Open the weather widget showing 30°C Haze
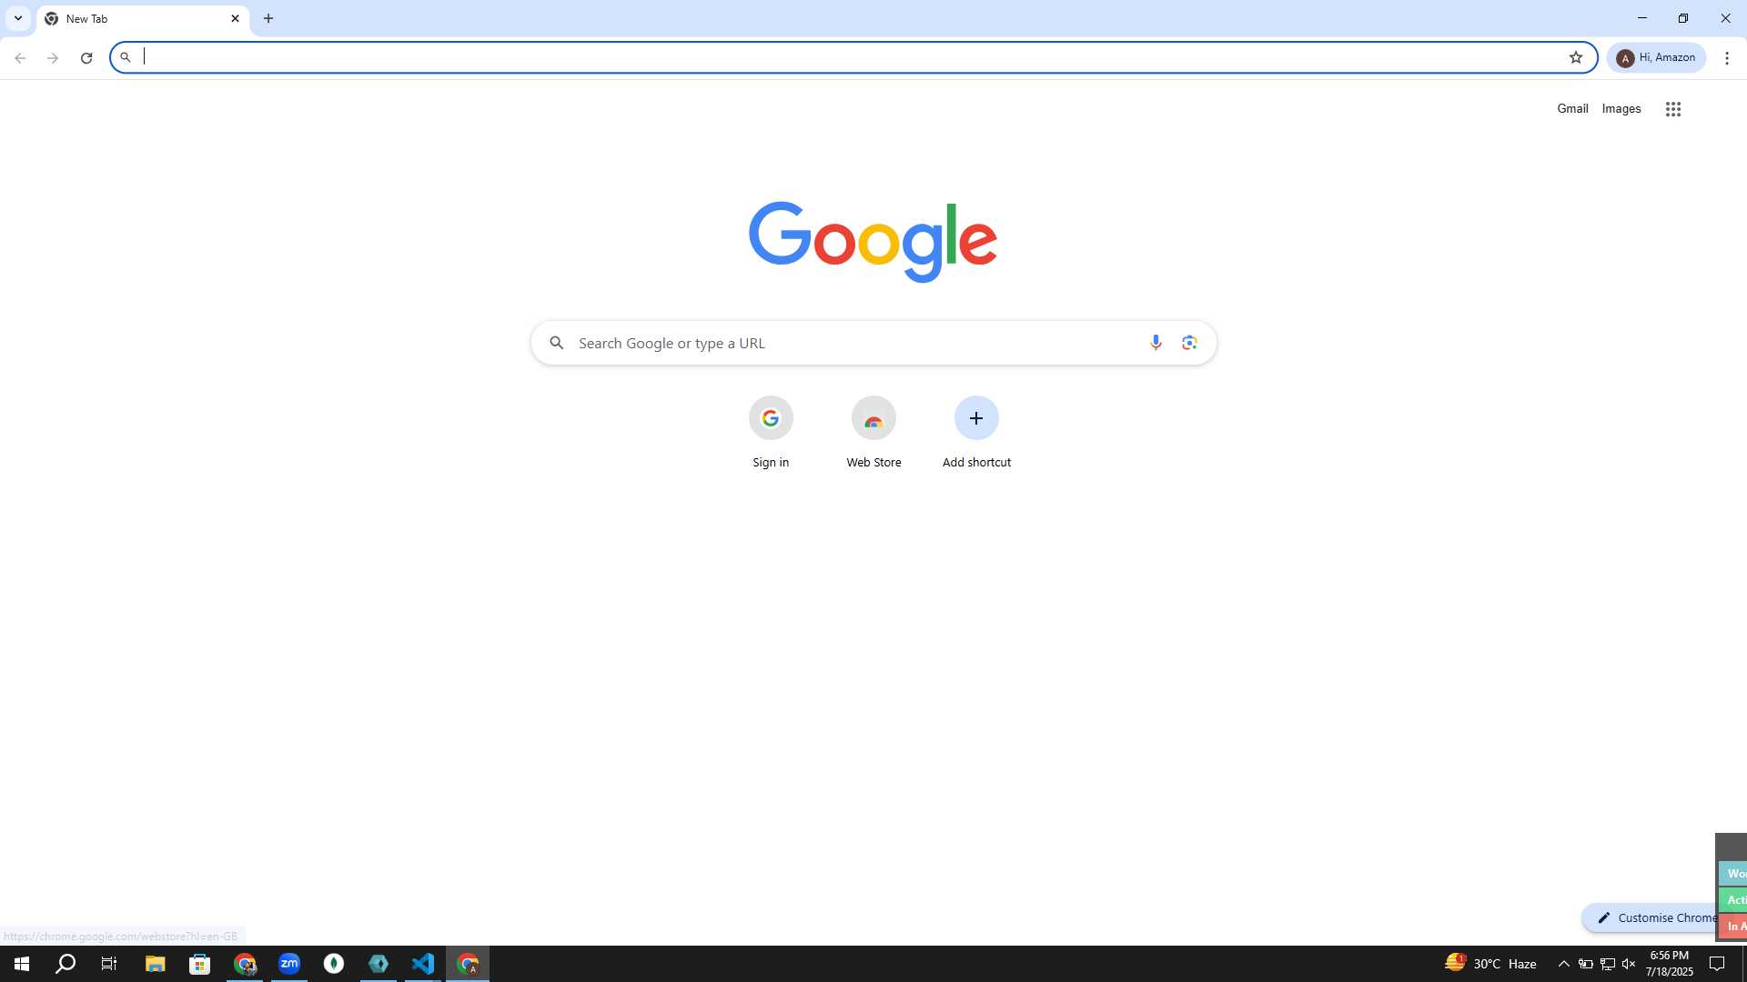 [1490, 964]
